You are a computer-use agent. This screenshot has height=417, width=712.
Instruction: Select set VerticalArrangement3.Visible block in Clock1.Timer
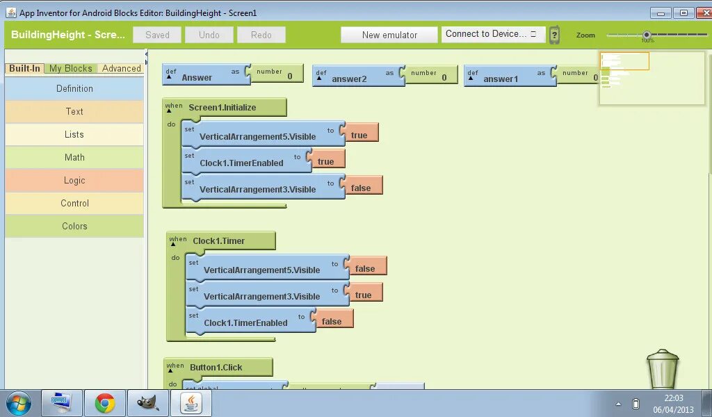pyautogui.click(x=268, y=293)
